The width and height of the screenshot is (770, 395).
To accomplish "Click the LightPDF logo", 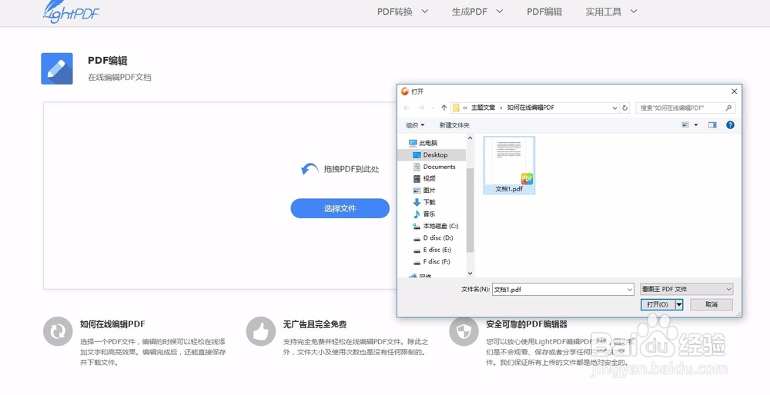I will click(x=71, y=12).
